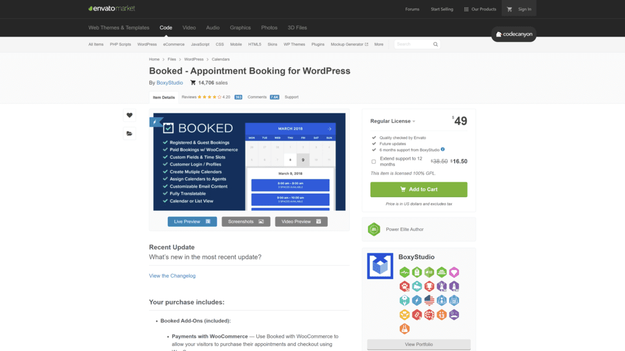The image size is (625, 351).
Task: Browse Mobile category
Action: click(236, 44)
